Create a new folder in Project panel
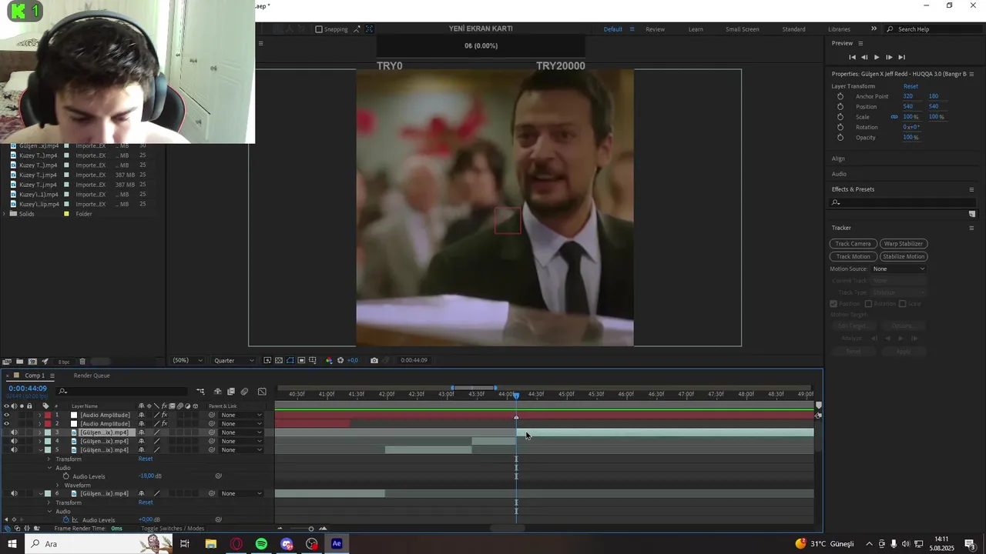Screen dimensions: 986x554 click(19, 362)
